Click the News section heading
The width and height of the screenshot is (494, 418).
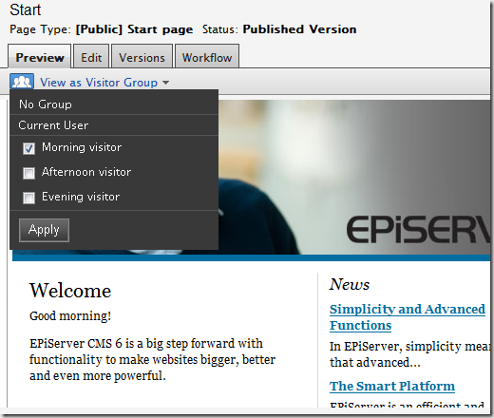(350, 284)
